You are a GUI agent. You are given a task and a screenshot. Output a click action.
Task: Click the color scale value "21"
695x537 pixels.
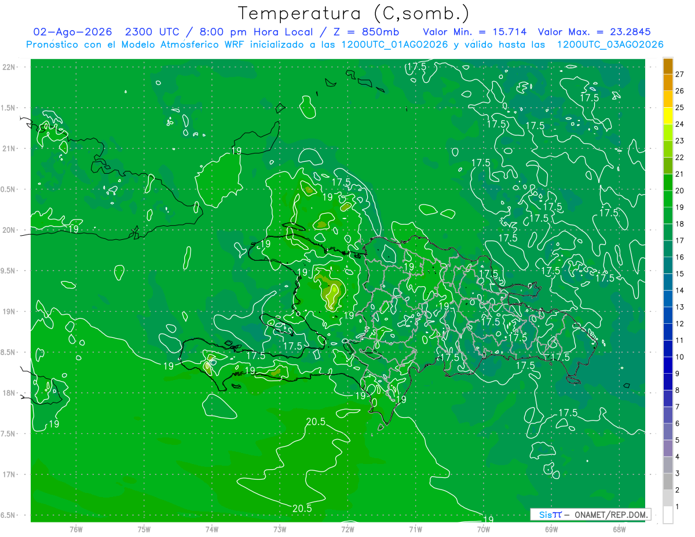point(679,174)
